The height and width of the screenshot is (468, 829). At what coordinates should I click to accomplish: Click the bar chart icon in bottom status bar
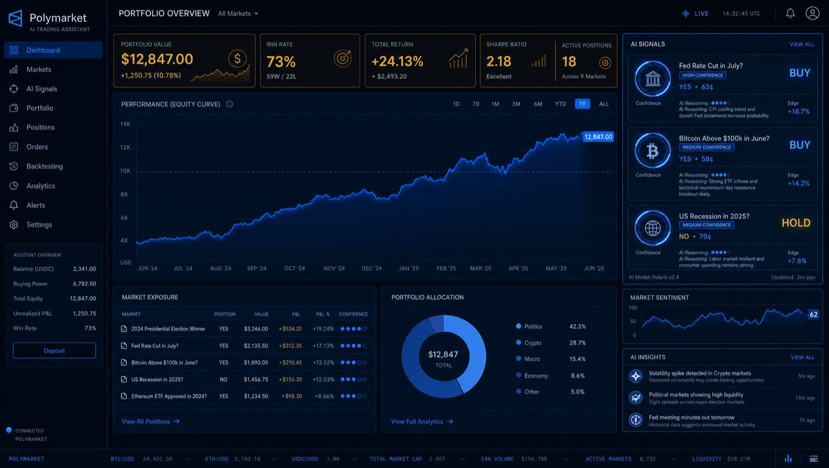pyautogui.click(x=788, y=459)
